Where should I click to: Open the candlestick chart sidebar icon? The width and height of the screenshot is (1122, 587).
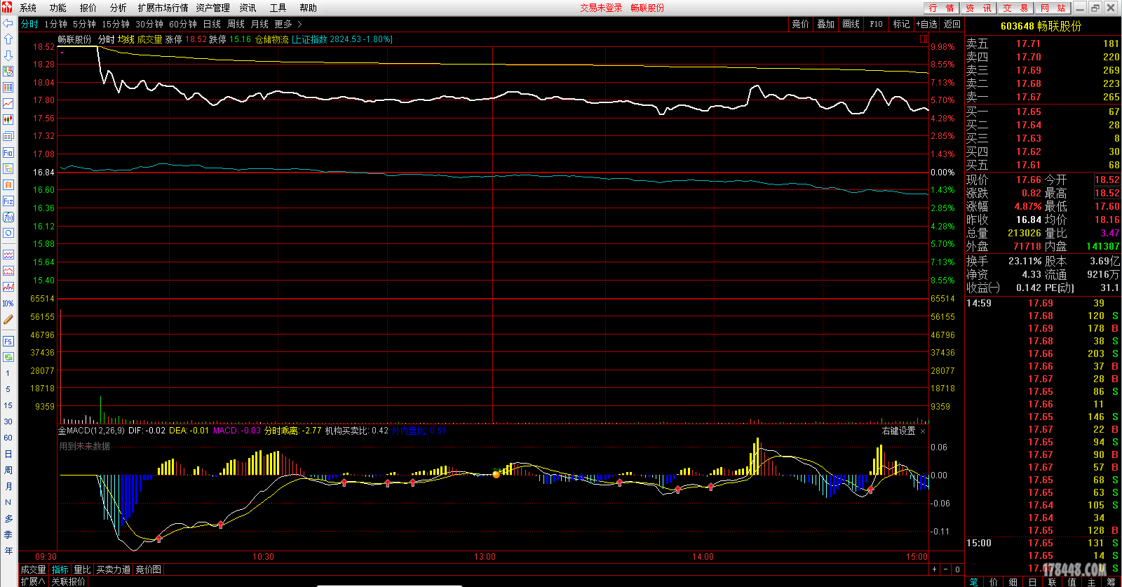coord(8,120)
